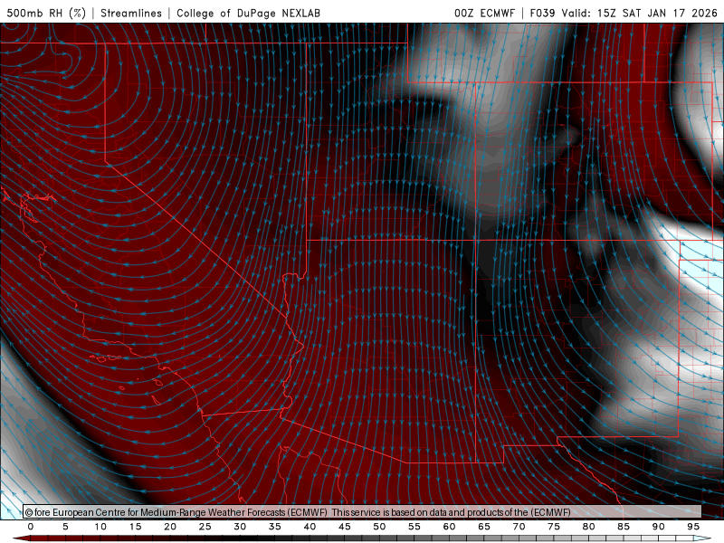724x543 pixels.
Task: Click the "75" label on the color scale
Action: click(554, 527)
